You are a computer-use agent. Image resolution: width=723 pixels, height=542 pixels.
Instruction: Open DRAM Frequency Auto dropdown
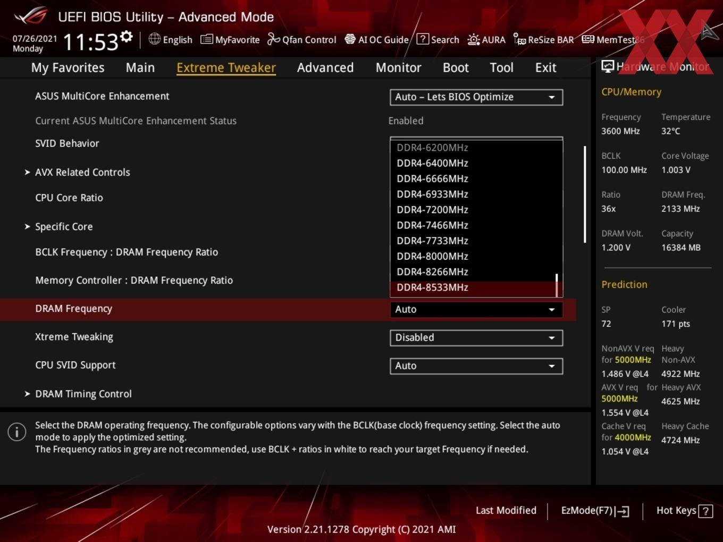click(x=476, y=309)
